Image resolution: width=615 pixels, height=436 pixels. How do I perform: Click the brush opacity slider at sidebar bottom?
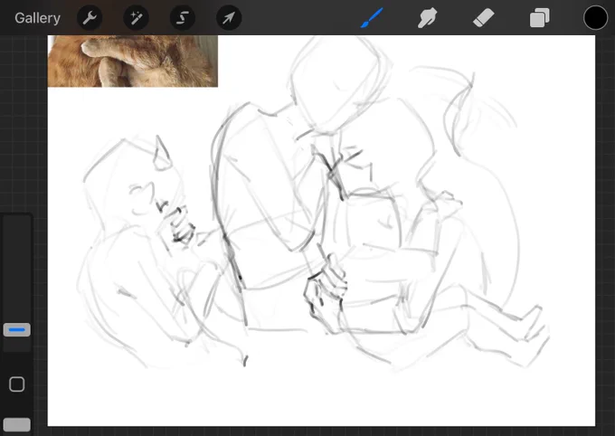tap(17, 424)
